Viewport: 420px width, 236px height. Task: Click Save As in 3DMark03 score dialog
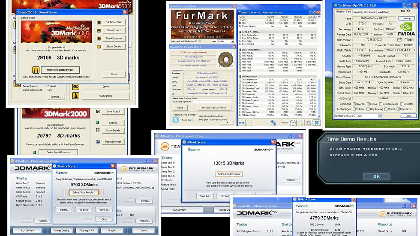205,196
